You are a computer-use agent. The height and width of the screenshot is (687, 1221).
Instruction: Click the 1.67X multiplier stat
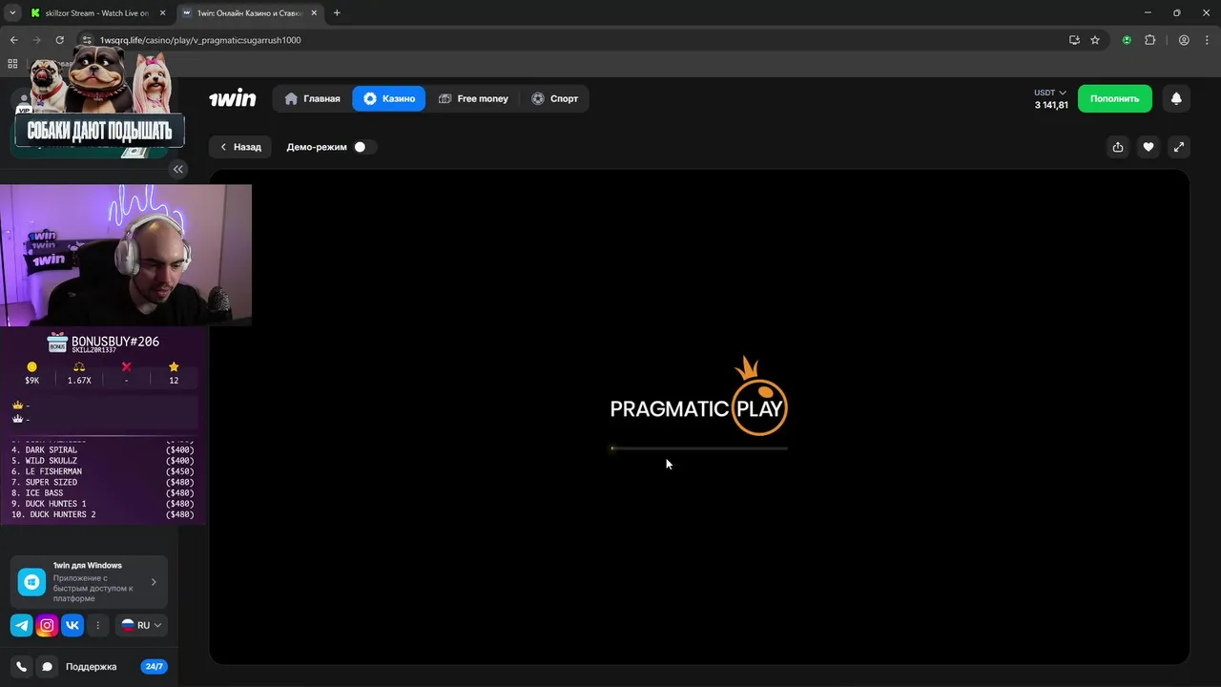79,373
